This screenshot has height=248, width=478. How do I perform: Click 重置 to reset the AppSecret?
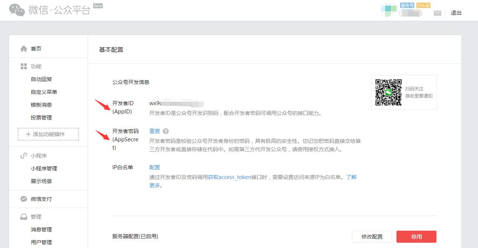point(154,131)
